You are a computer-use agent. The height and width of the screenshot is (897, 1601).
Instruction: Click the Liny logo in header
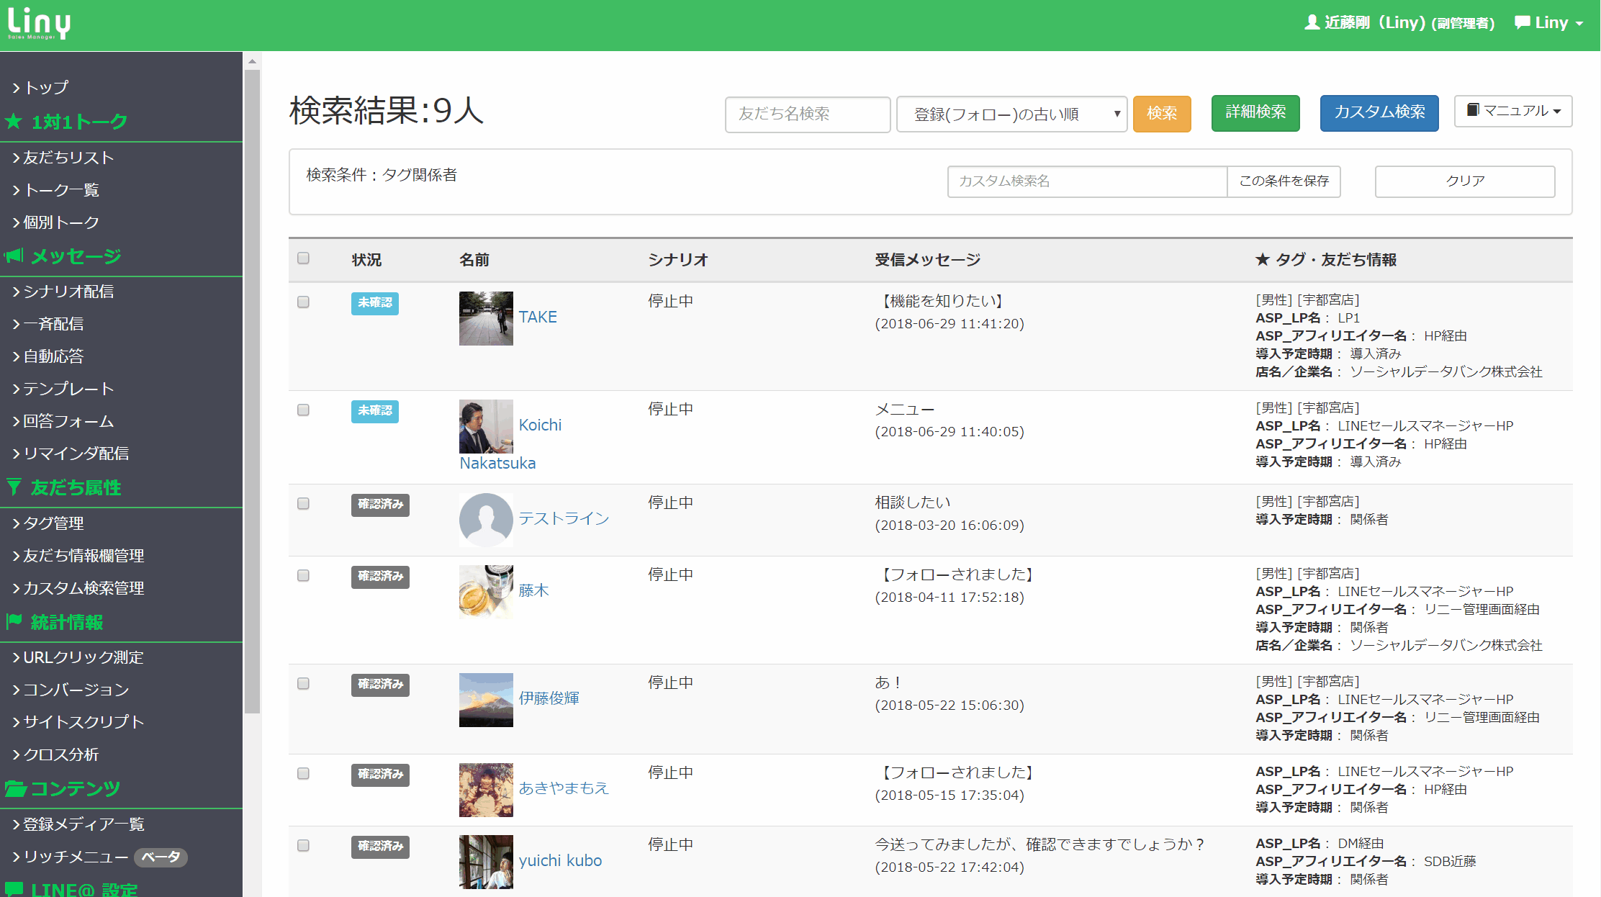click(x=40, y=23)
